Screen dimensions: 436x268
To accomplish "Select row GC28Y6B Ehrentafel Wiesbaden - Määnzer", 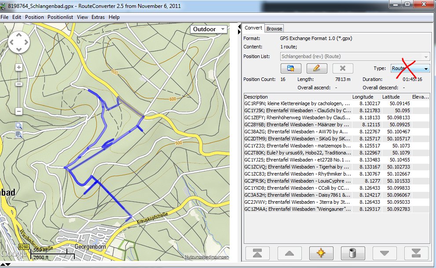I will [x=337, y=125].
